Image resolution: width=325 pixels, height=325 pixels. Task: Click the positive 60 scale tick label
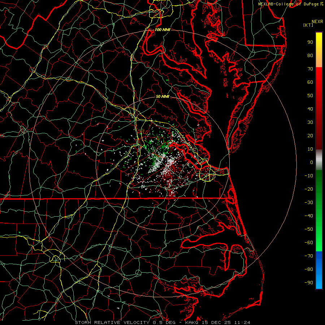click(x=310, y=82)
